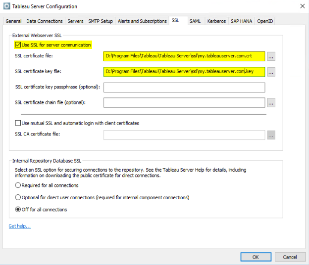Click the SSL CA certificate file field
The width and height of the screenshot is (309, 265).
tap(184, 135)
